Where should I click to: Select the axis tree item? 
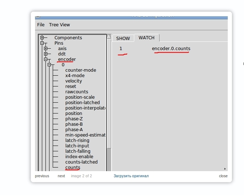pos(62,48)
